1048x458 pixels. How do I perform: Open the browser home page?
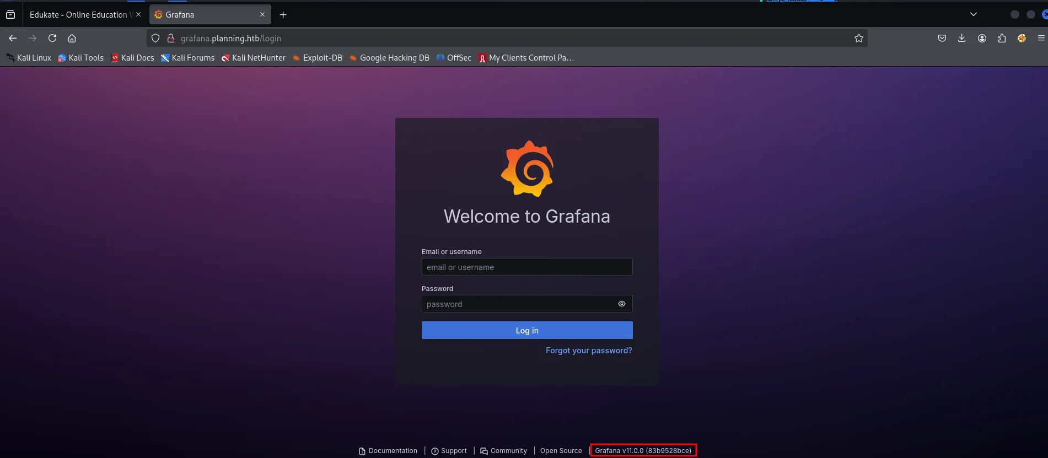point(72,38)
